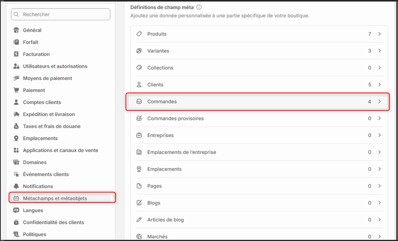This screenshot has width=398, height=241.
Task: Click the Facturation billing icon
Action: pos(16,54)
